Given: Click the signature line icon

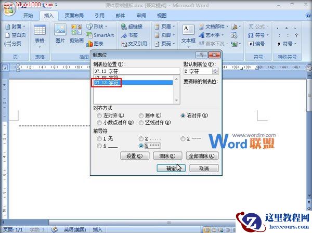Looking at the screenshot, I should point(236,27).
